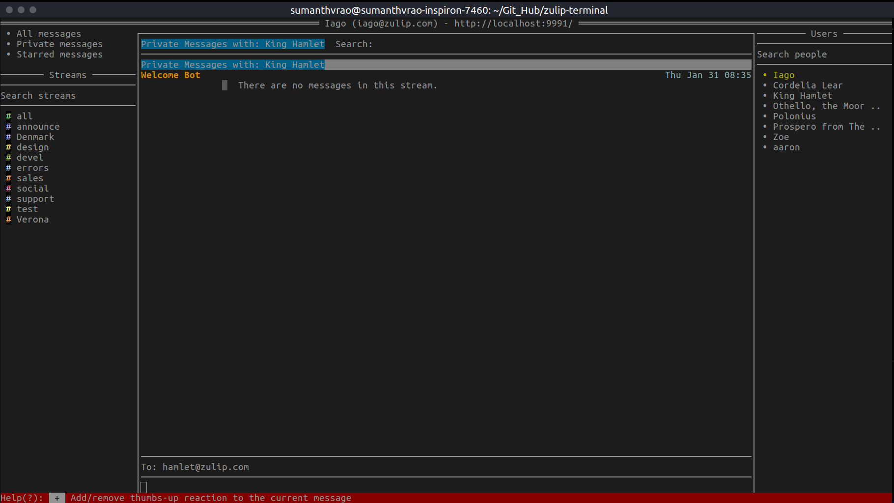Click the highlighted message header bar
894x503 pixels.
[446, 65]
